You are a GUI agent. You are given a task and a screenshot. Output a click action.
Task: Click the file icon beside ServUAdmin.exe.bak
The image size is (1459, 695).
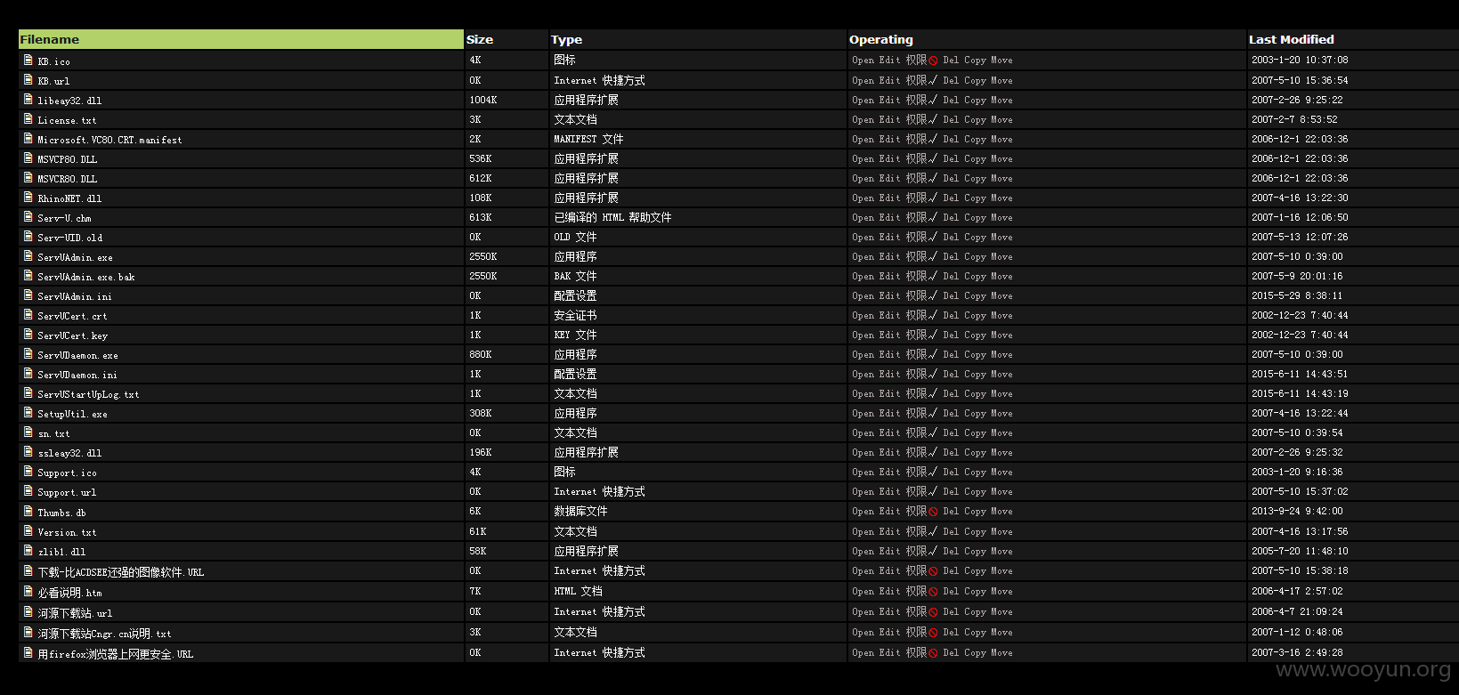pyautogui.click(x=28, y=275)
